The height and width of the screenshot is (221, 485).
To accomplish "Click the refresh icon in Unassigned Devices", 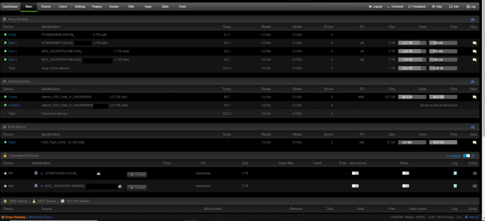I will pyautogui.click(x=473, y=156).
